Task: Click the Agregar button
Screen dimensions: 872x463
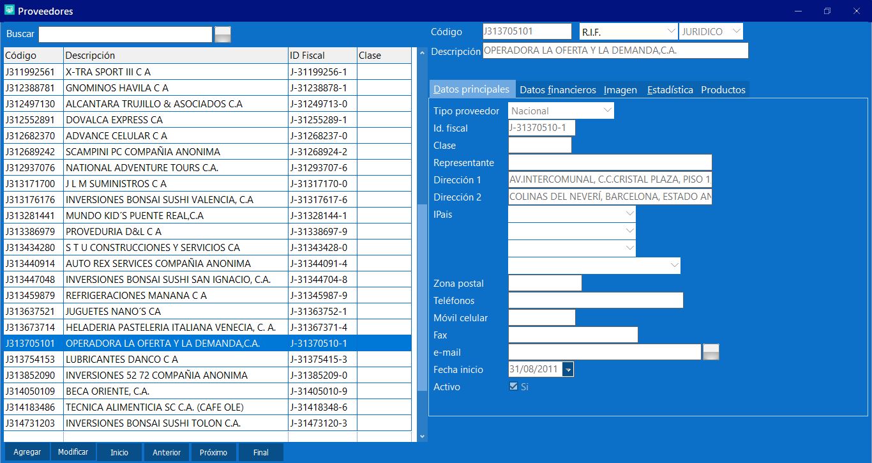Action: pos(27,452)
